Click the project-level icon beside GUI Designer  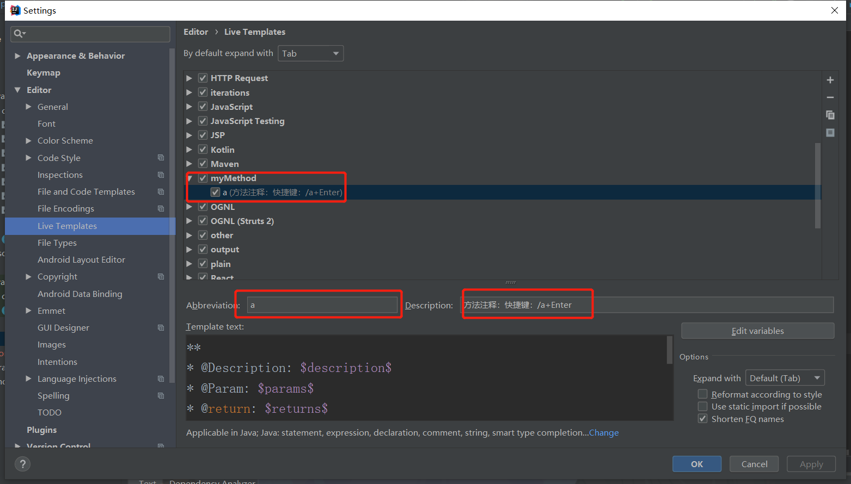(x=161, y=327)
